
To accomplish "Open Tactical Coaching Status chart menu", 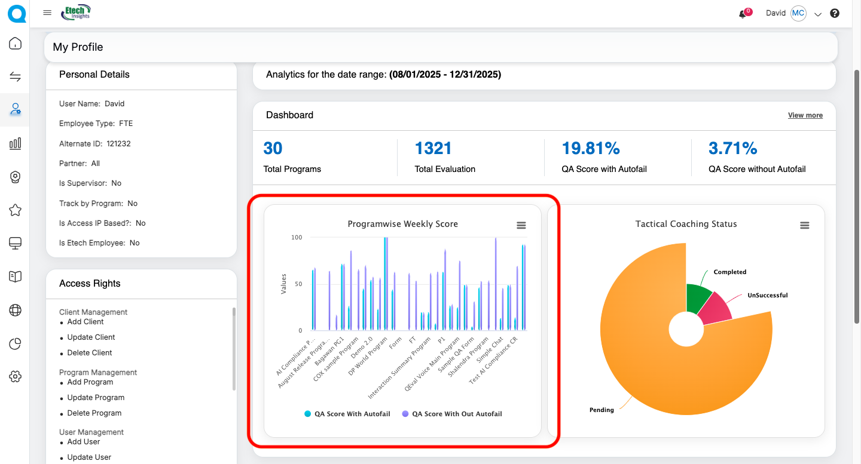I will pos(805,225).
